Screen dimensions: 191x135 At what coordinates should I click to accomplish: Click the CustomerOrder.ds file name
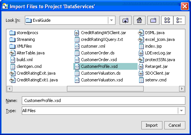point(98,53)
